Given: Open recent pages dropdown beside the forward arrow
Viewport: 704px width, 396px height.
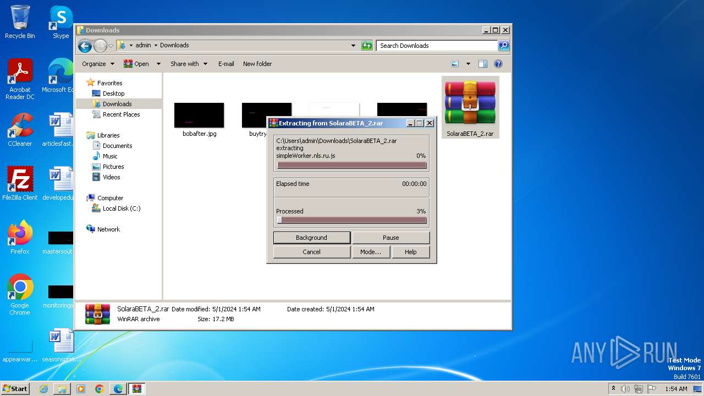Looking at the screenshot, I should pos(111,46).
